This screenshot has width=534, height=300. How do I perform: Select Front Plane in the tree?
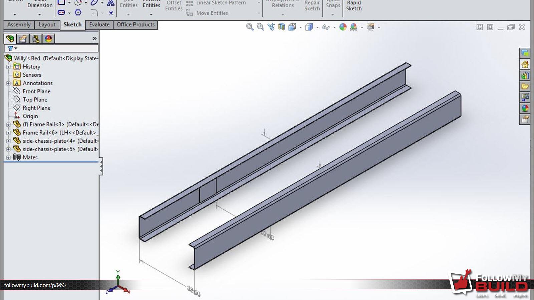[x=32, y=91]
